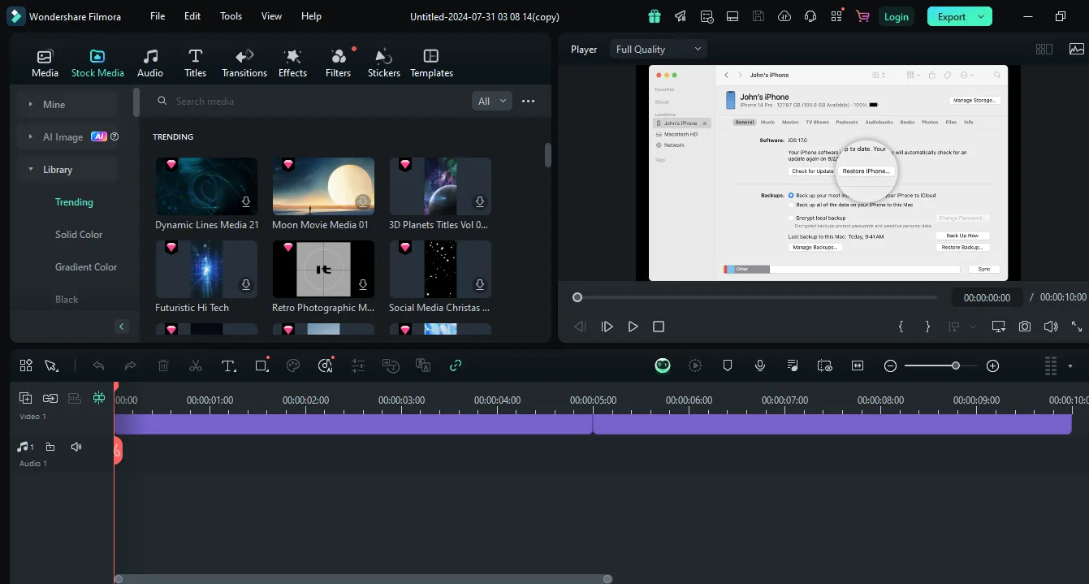
Task: Open the Effects panel
Action: [292, 63]
